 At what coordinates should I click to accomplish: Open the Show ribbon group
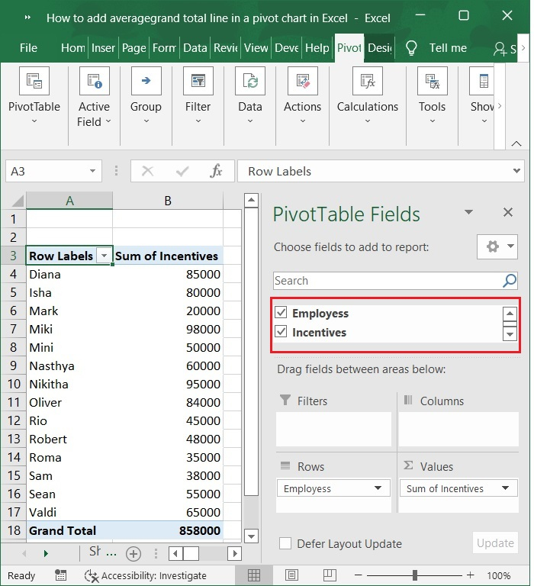(482, 95)
